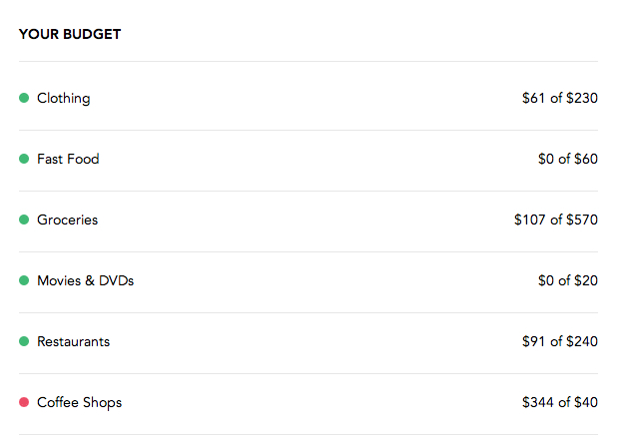Open the Movies & DVDs category

pos(85,280)
